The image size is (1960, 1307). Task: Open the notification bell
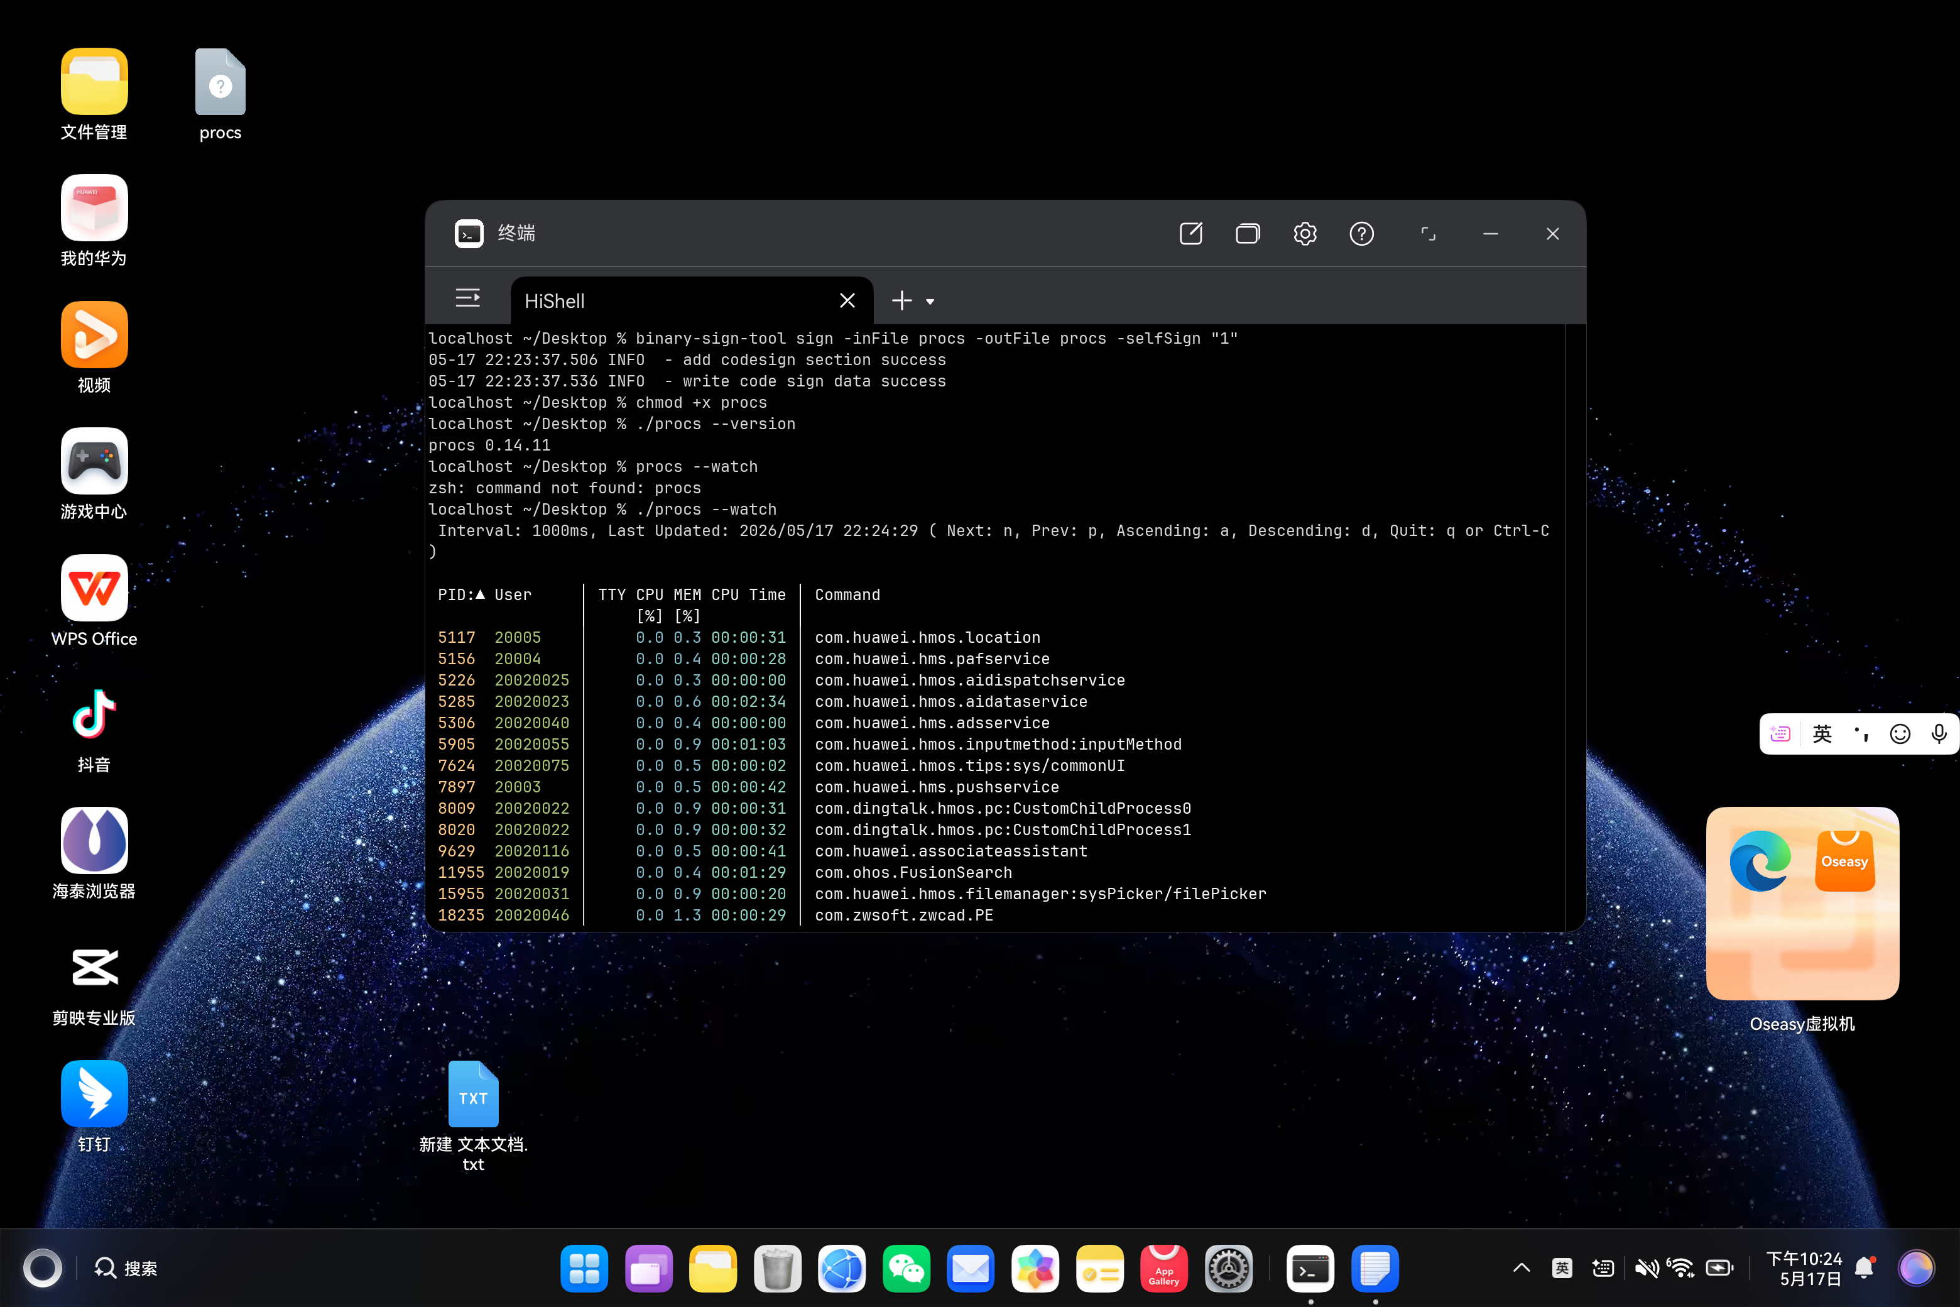1865,1268
